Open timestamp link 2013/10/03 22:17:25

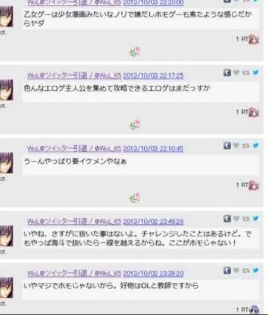tap(153, 76)
